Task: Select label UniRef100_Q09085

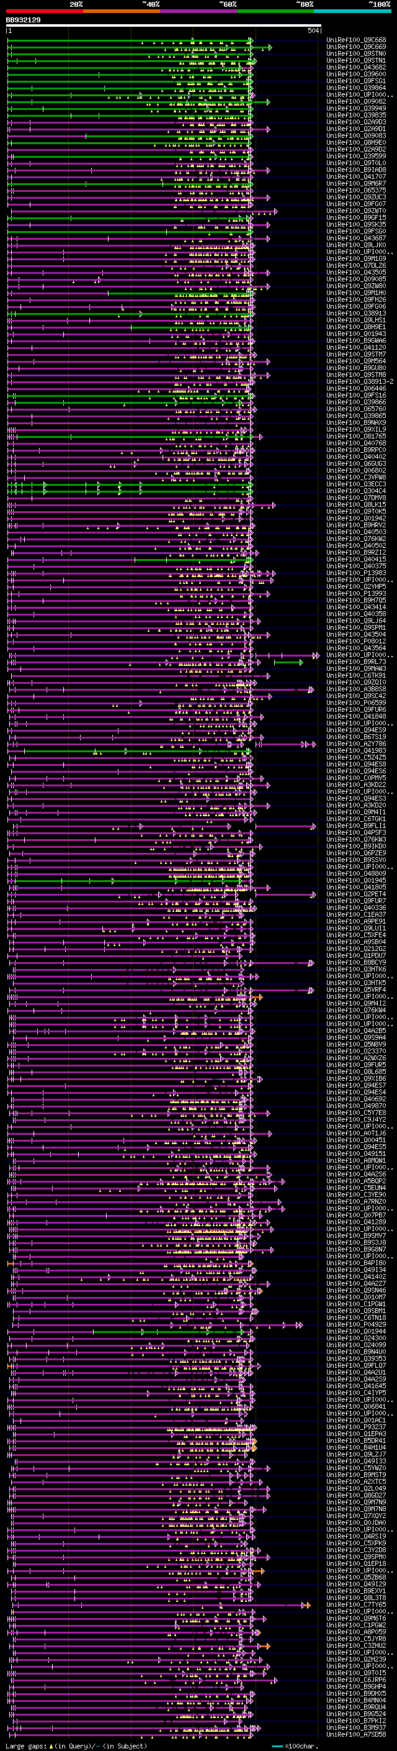Action: 356,280
